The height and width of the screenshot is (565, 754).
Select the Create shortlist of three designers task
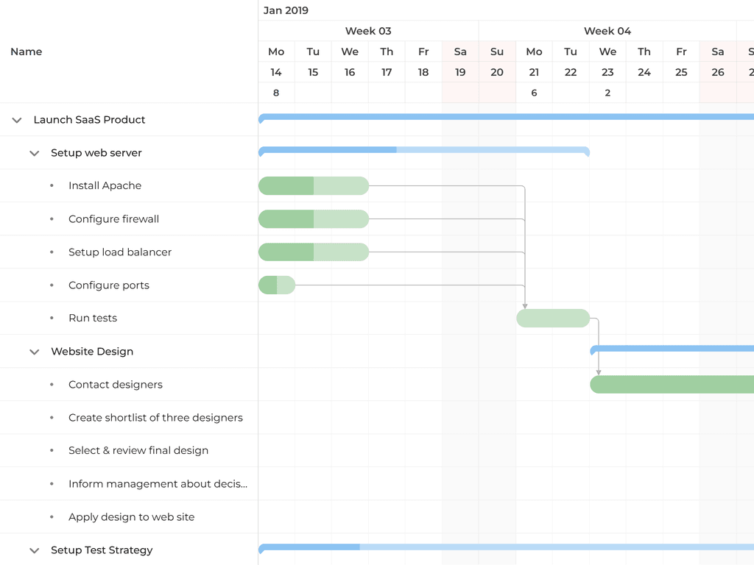pyautogui.click(x=155, y=417)
